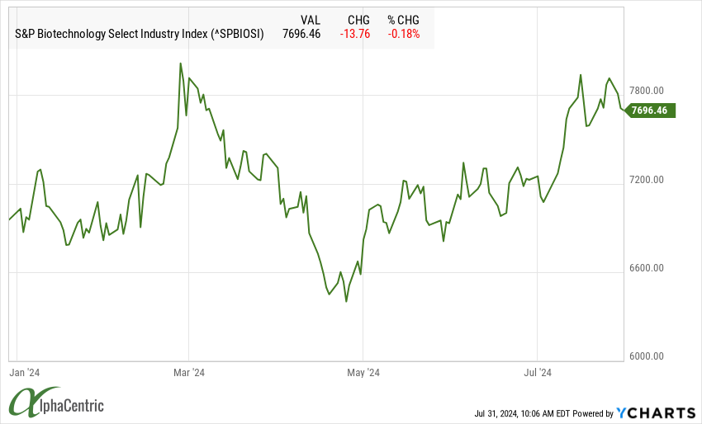Viewport: 702px width, 424px height.
Task: Click the -13.76 change value
Action: (354, 34)
